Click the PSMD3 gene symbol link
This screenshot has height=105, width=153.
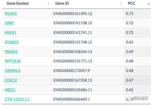click(x=11, y=51)
